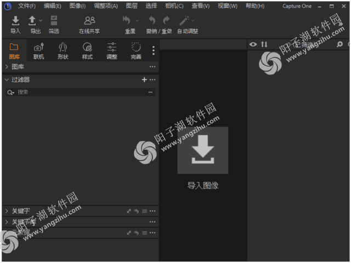Open the Image (图像) menu

point(77,6)
